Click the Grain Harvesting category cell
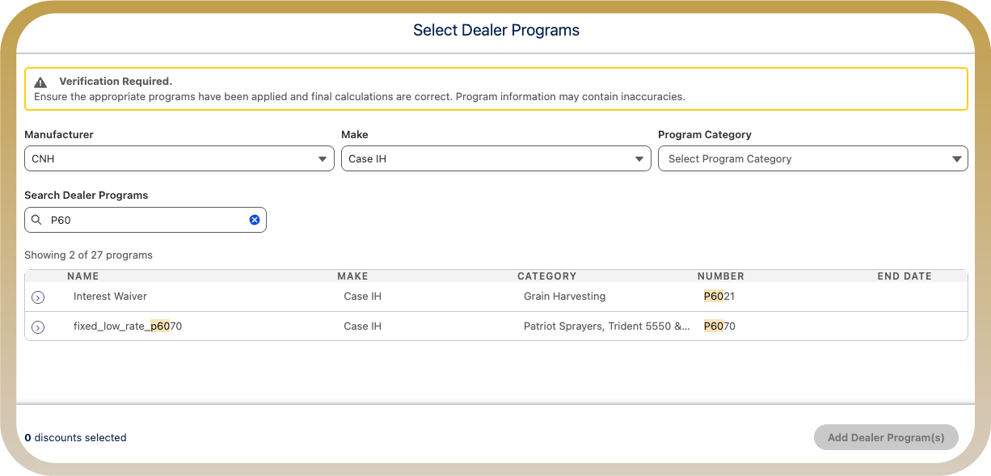Screen dimensions: 991x476 click(564, 297)
